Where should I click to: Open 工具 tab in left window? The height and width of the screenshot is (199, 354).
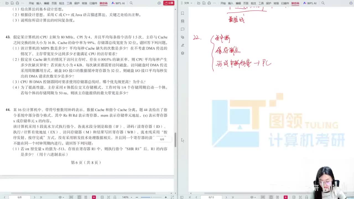pos(69,3)
